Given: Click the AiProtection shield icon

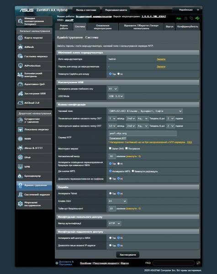Looking at the screenshot, I should [20, 65].
